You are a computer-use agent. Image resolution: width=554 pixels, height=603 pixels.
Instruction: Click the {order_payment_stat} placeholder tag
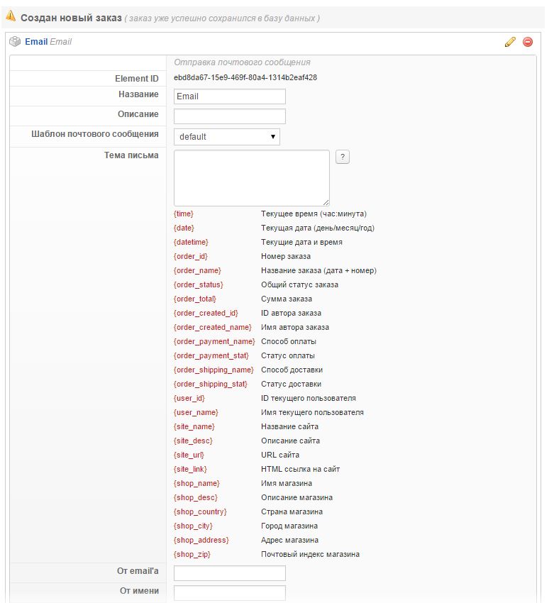211,356
